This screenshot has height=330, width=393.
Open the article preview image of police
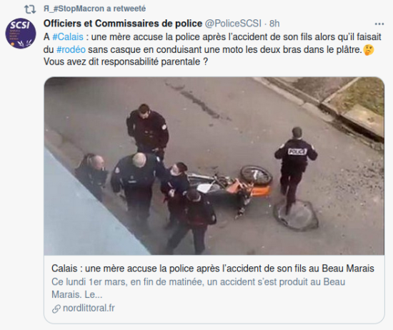pyautogui.click(x=214, y=166)
